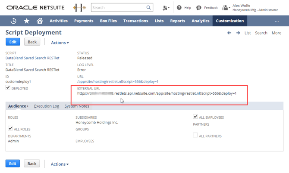289x173 pixels.
Task: Toggle the Deployed checkbox
Action: (x=8, y=87)
